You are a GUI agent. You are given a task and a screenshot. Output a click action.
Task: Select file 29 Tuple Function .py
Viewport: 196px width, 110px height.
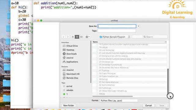(129, 76)
